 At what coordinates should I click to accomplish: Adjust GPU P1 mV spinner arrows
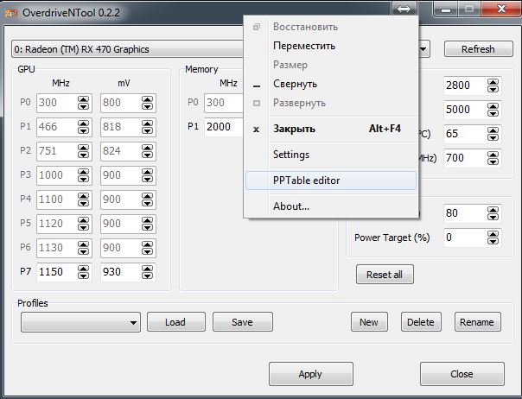tap(147, 127)
